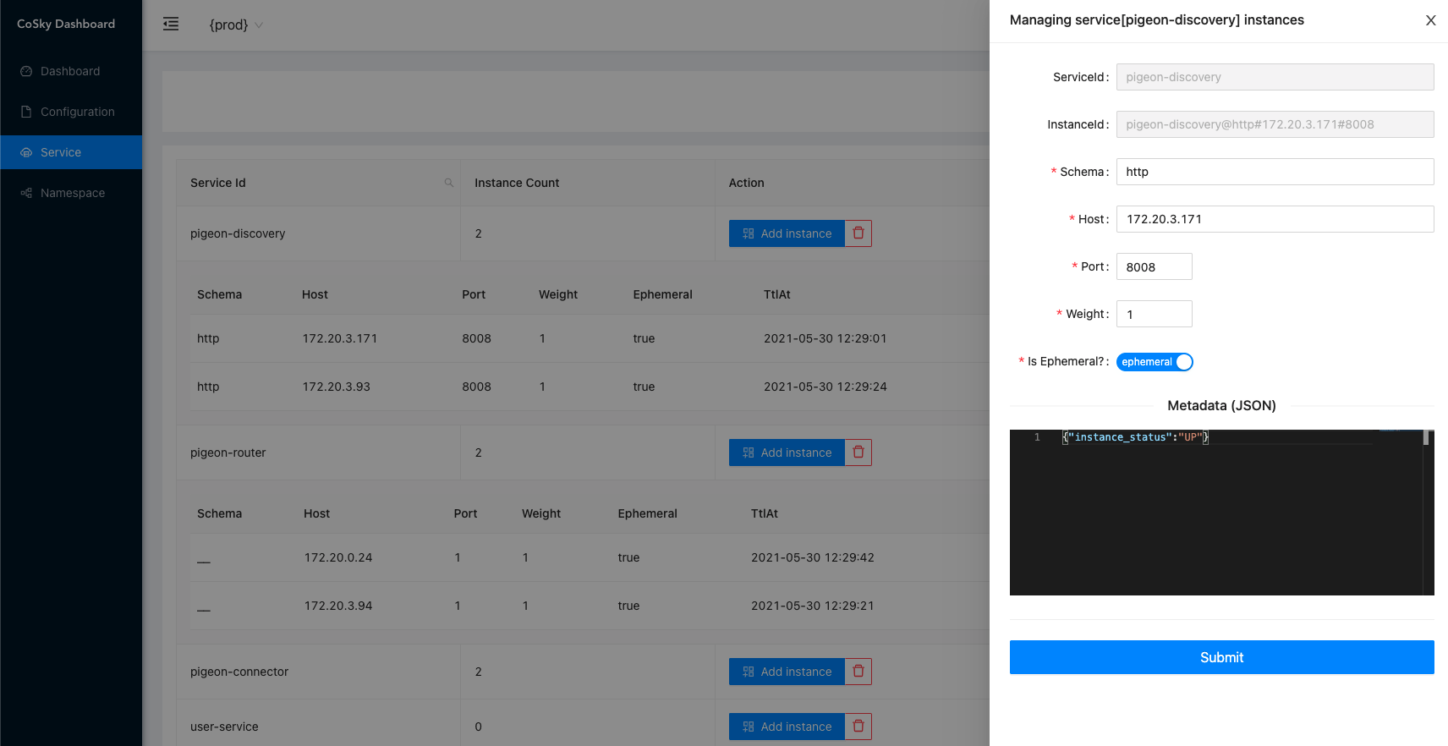
Task: Click TtlAt value 2021-05-30 12:29:42
Action: tap(813, 557)
